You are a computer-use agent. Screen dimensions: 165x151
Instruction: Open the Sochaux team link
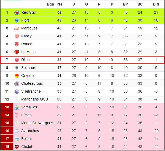coord(28,68)
